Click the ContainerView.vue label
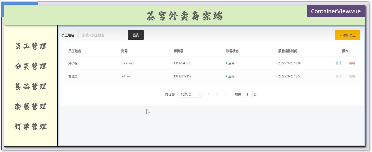Image resolution: width=372 pixels, height=152 pixels. 336,11
